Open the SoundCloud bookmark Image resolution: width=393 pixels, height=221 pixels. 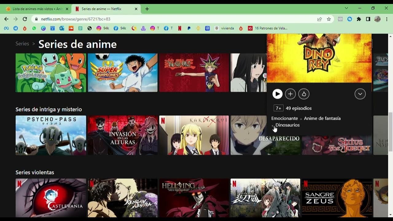point(71,28)
